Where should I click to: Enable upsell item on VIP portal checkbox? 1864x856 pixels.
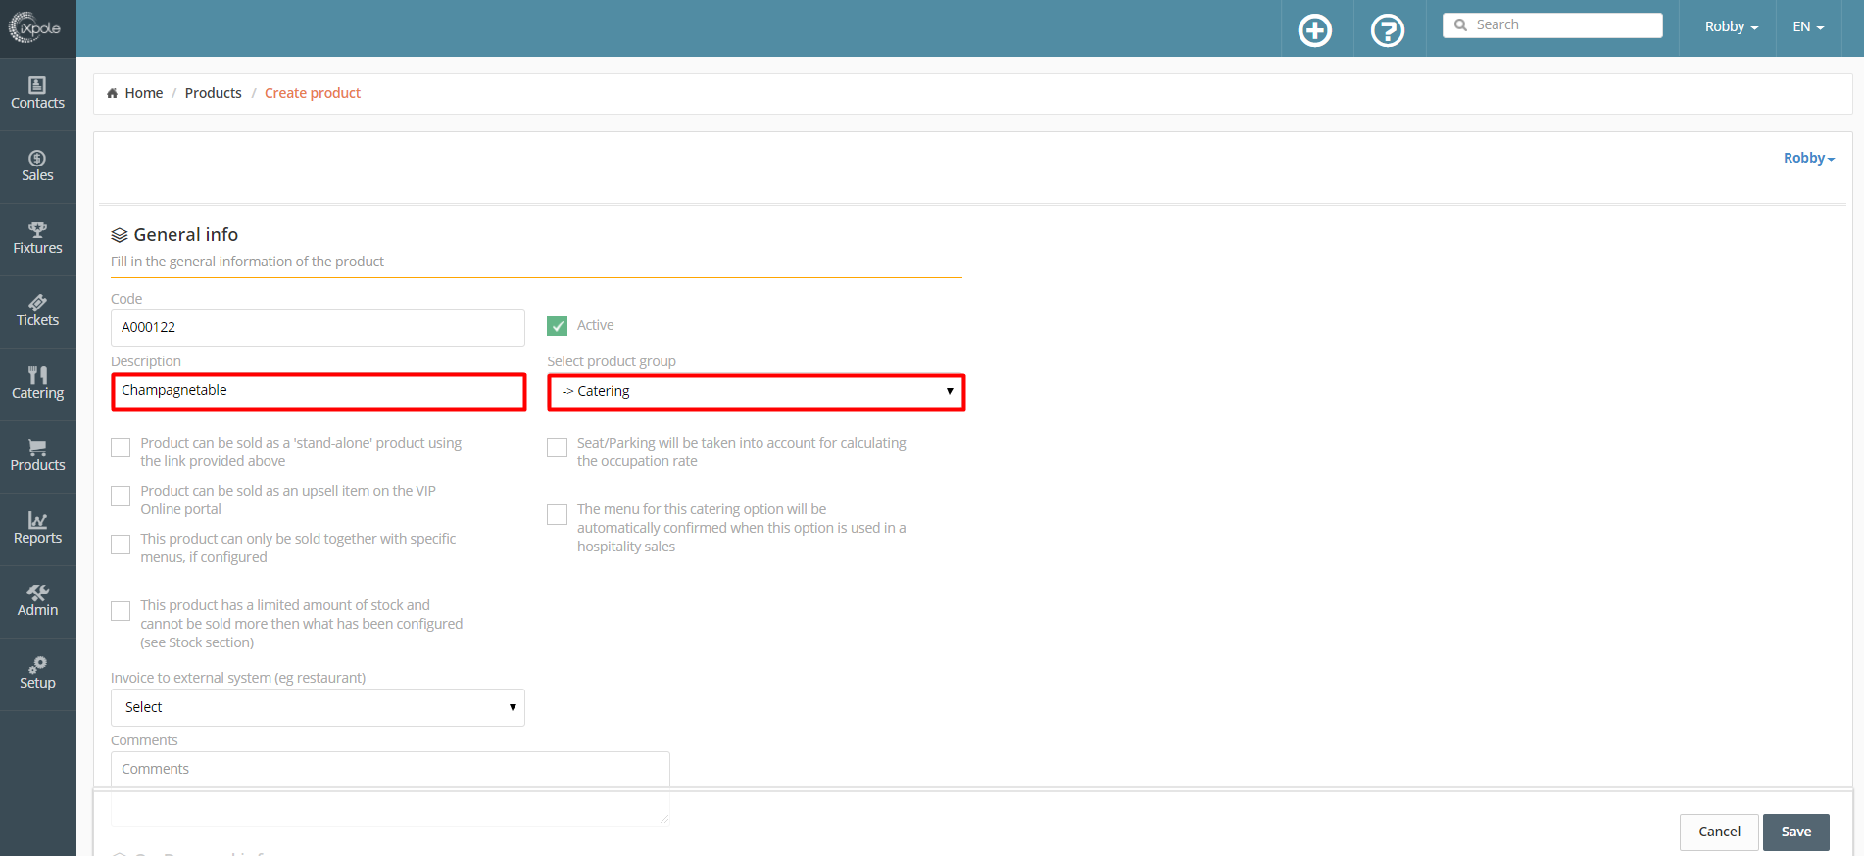(x=121, y=496)
